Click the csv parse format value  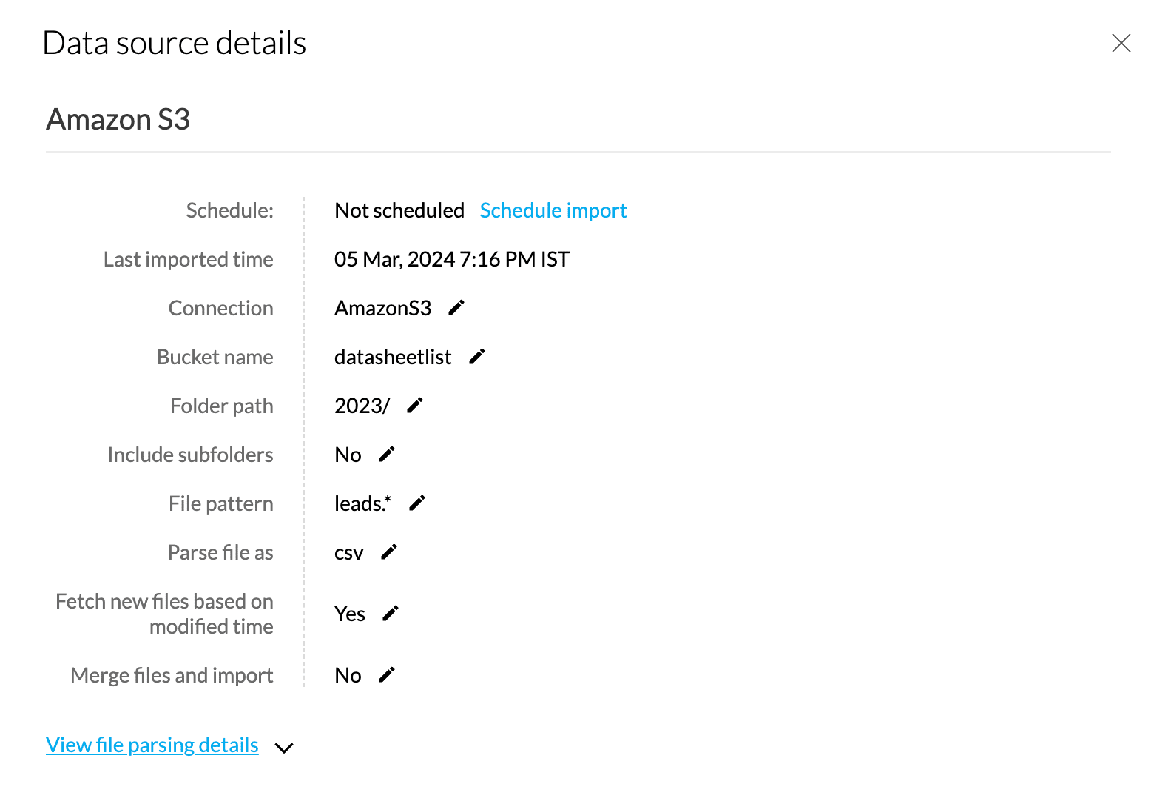pos(348,553)
